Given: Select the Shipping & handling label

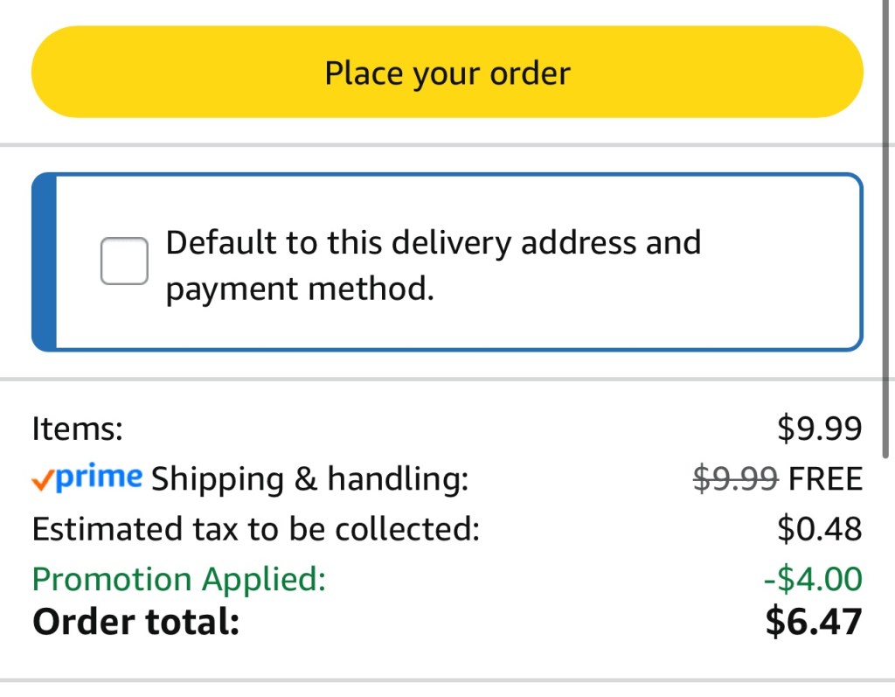Looking at the screenshot, I should 309,479.
